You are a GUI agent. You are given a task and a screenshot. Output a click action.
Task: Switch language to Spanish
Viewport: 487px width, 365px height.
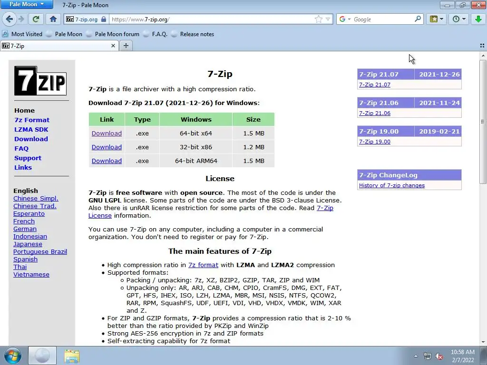pos(26,259)
